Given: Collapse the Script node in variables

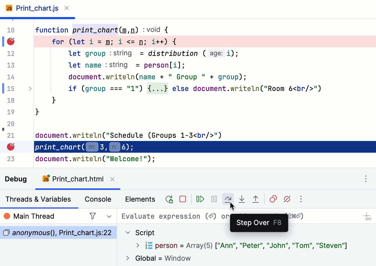Looking at the screenshot, I should (128, 232).
